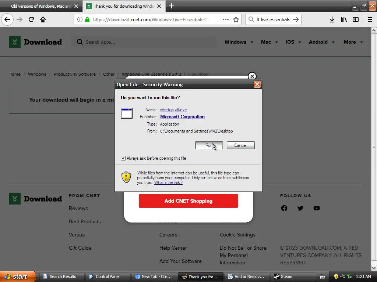Click the Search Apps input field
This screenshot has height=282, width=377.
144,42
